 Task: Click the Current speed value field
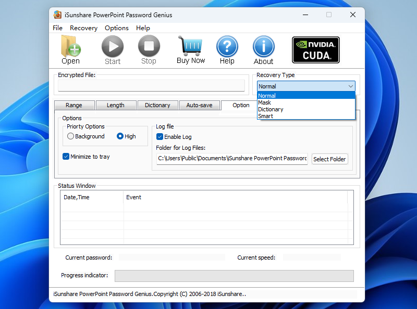[x=312, y=257]
